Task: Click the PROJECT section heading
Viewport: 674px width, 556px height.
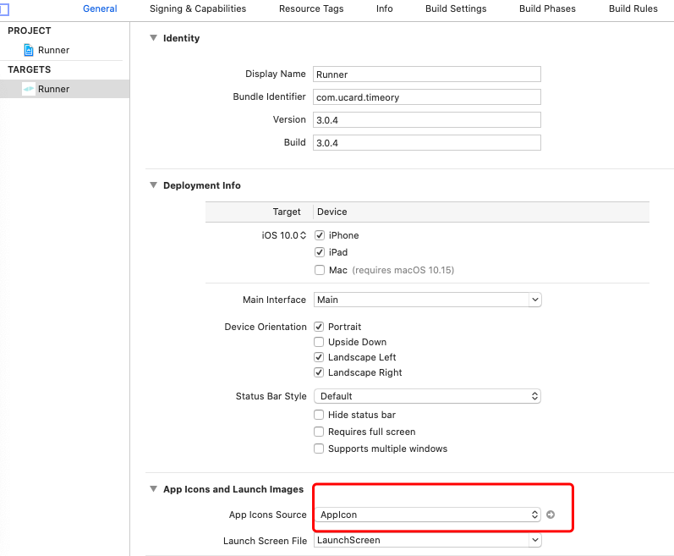Action: point(30,30)
